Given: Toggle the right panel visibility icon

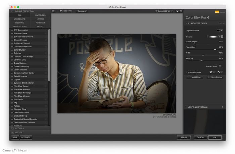Looking at the screenshot, I should (181, 11).
